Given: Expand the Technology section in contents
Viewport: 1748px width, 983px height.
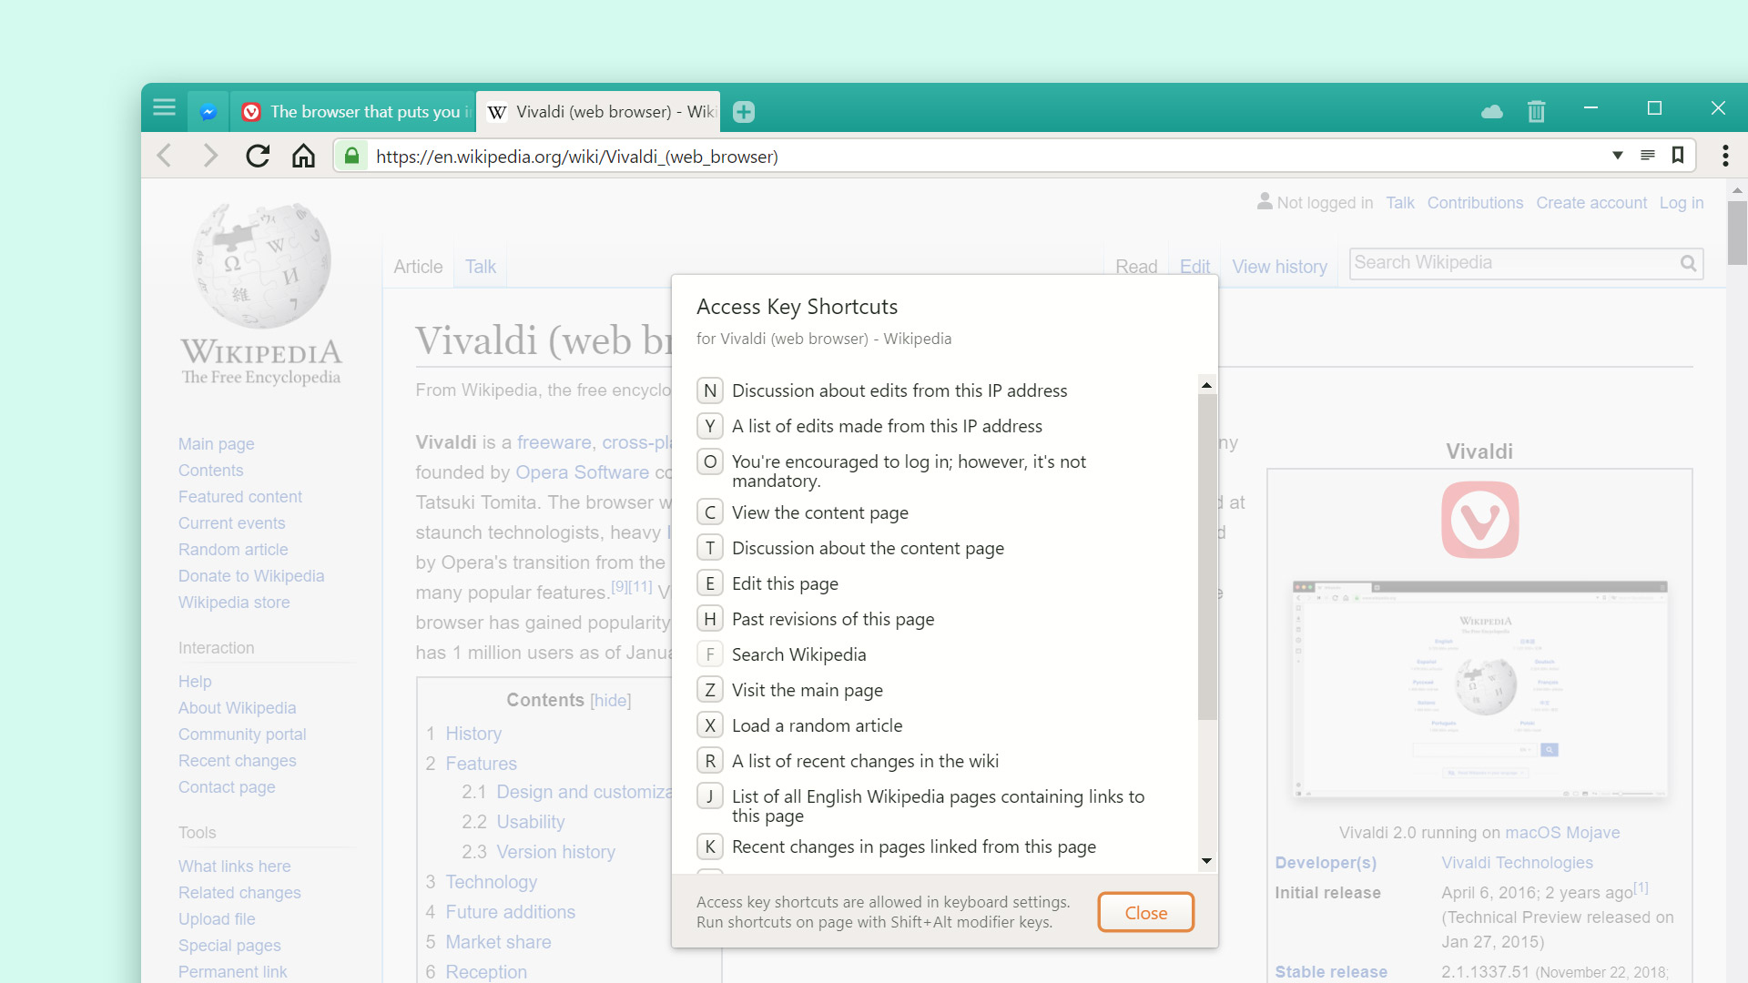Looking at the screenshot, I should 489,882.
